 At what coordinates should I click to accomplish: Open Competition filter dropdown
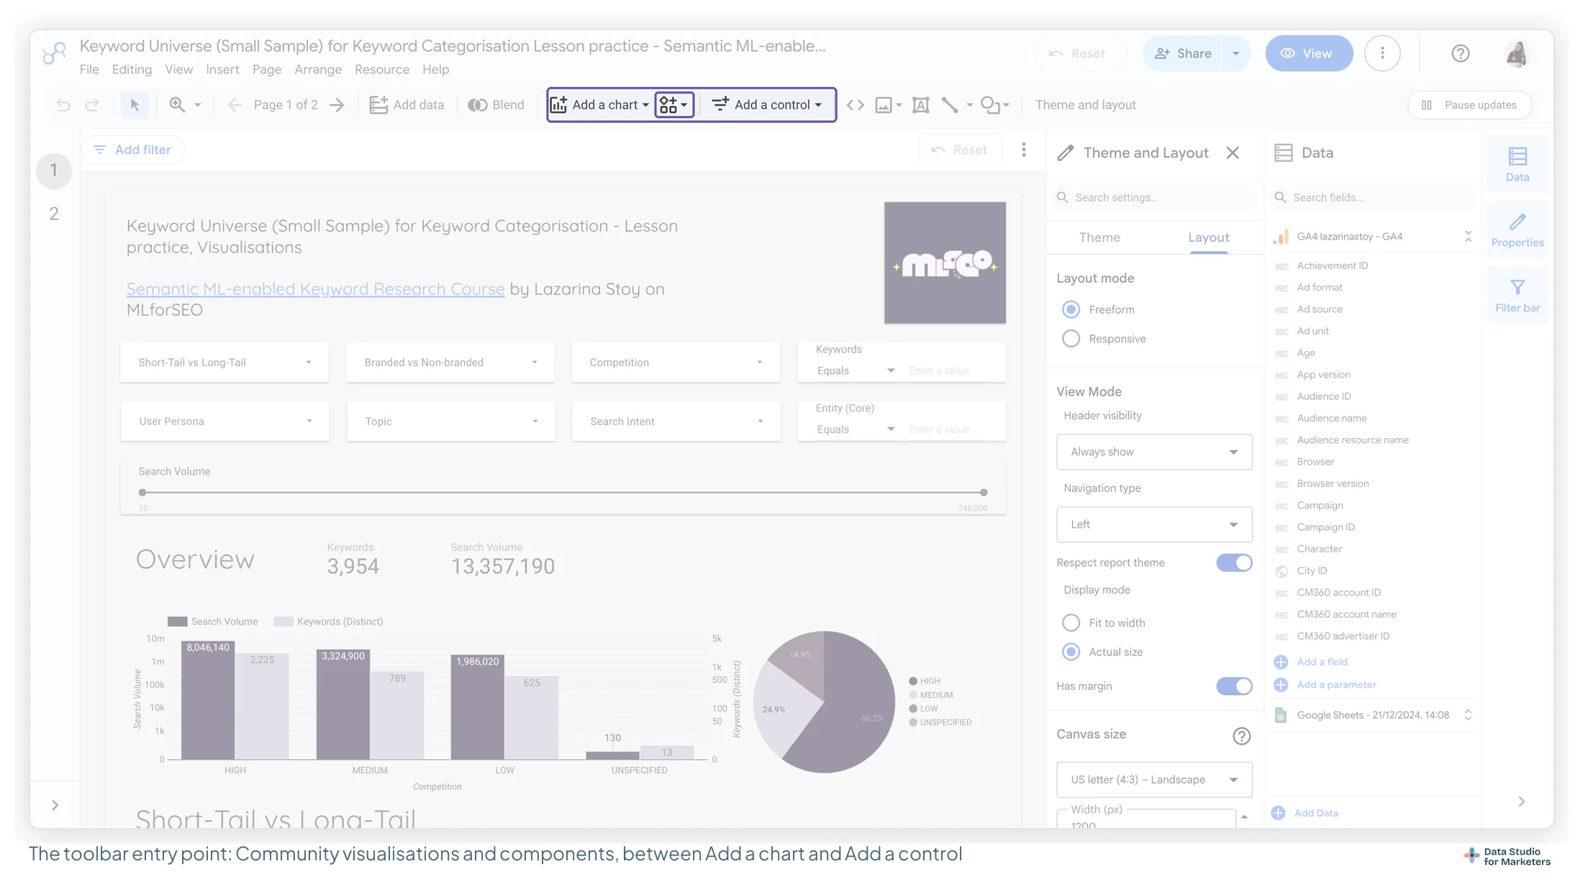tap(676, 363)
